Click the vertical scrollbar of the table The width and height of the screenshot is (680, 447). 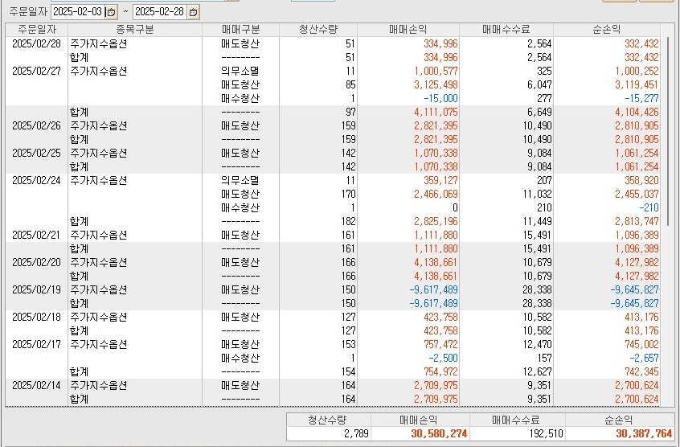667,132
